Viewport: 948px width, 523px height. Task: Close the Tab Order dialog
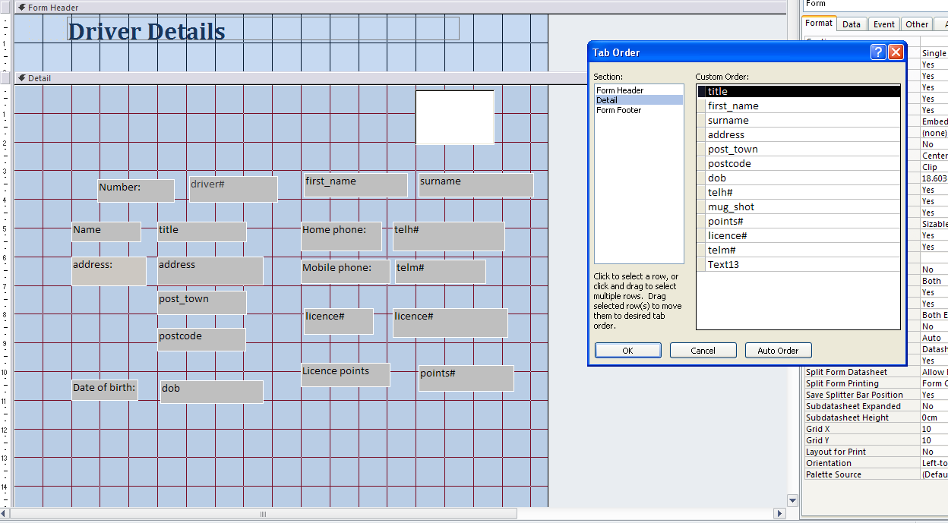point(896,52)
